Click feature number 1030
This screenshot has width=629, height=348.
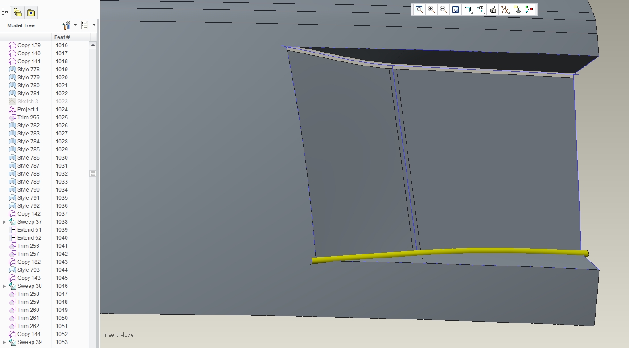(62, 158)
